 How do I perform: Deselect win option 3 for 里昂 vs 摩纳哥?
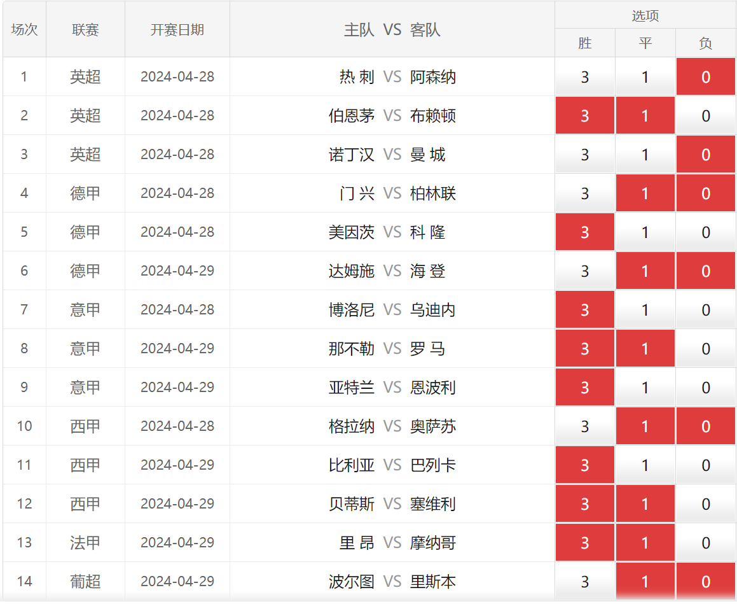[x=585, y=542]
